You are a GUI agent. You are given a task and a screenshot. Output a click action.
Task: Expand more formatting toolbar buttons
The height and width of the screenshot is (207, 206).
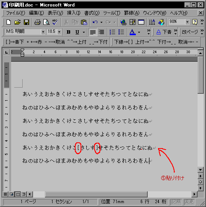[x=149, y=32]
